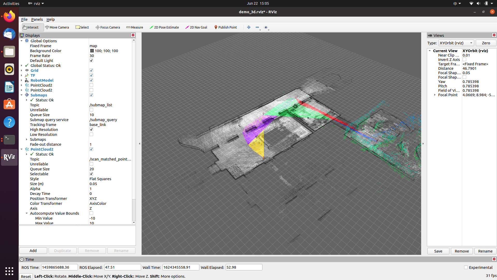Toggle the Experimental checkbox
The height and width of the screenshot is (280, 497).
coord(466,267)
